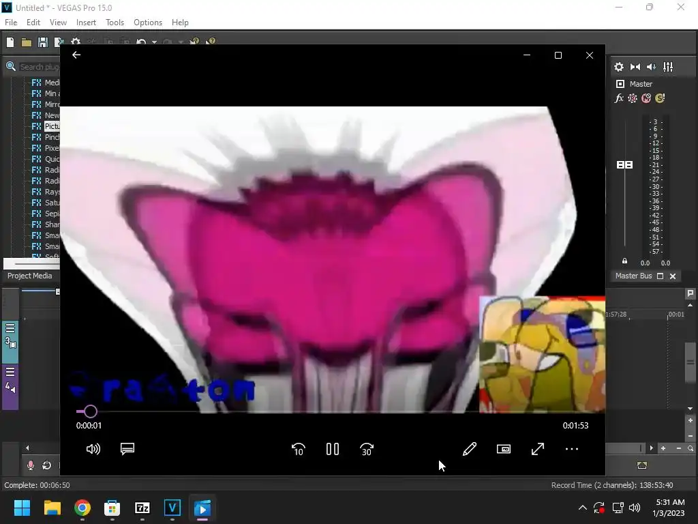Select the Sepia FX plug-in row
Image resolution: width=698 pixels, height=524 pixels.
(45, 214)
